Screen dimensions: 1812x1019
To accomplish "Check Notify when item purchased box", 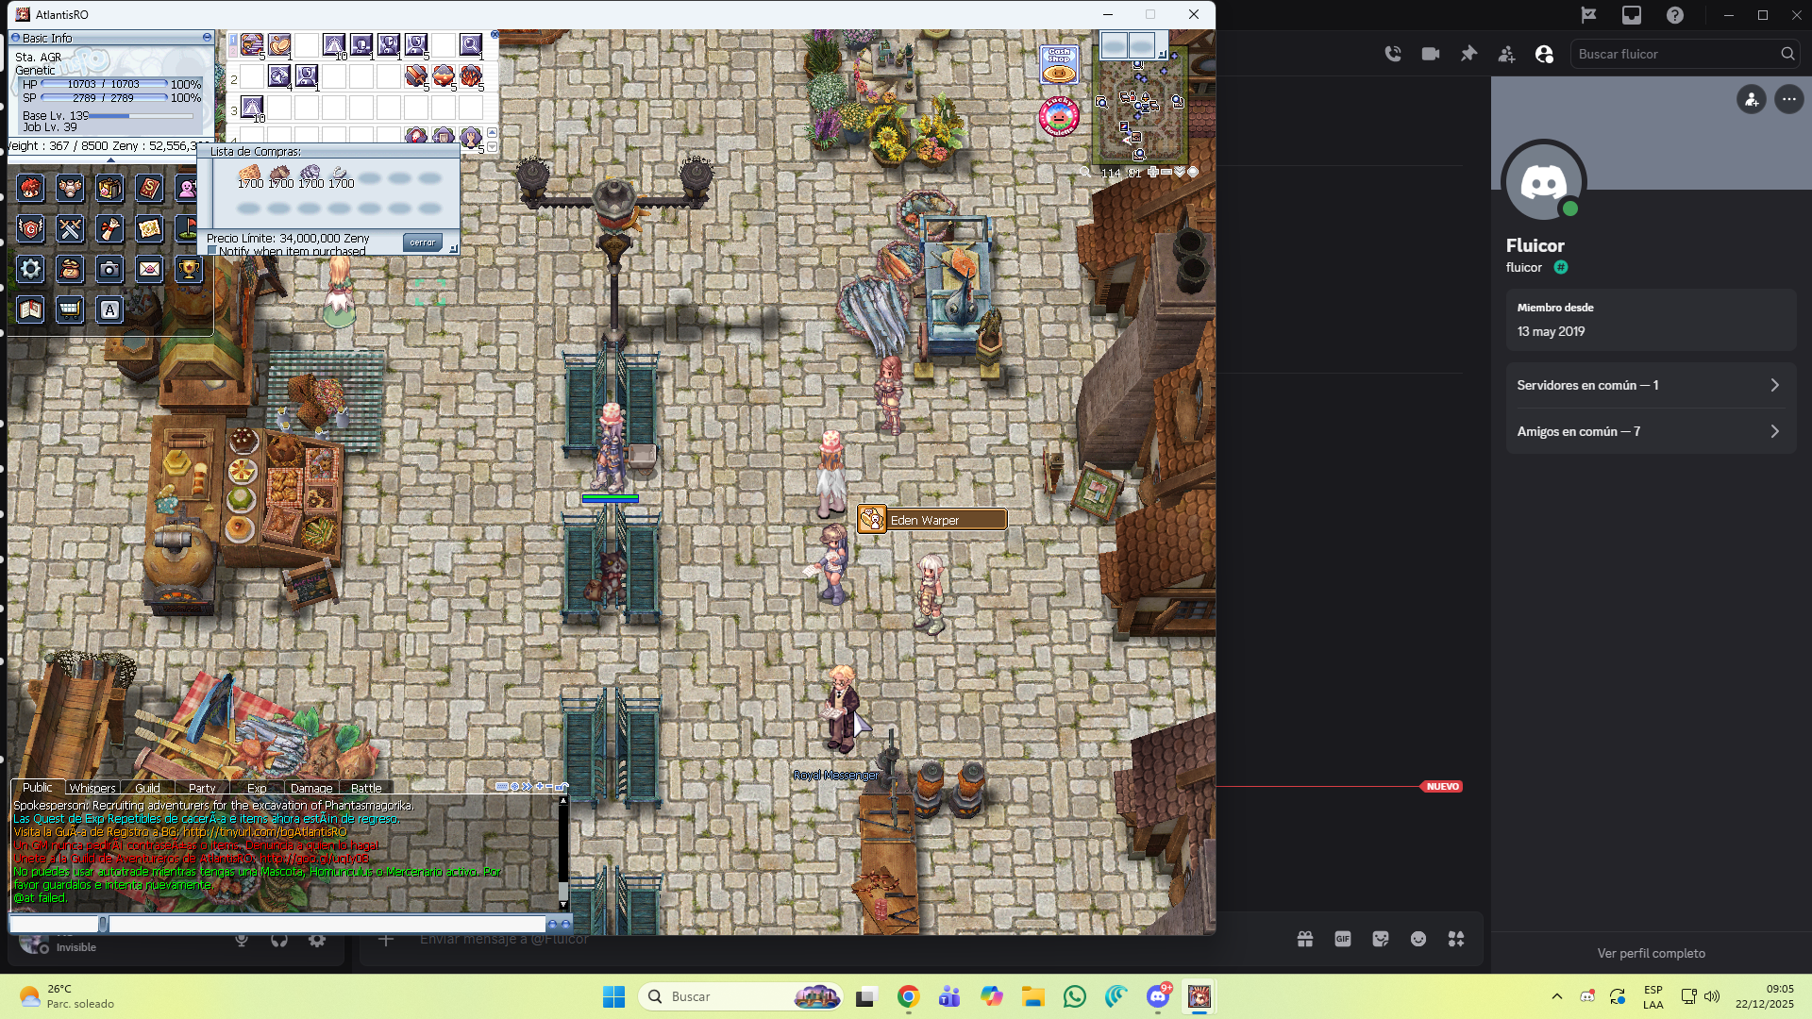I will pyautogui.click(x=212, y=251).
